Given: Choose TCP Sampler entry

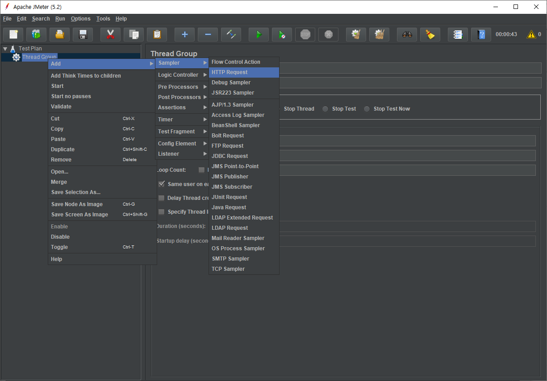Looking at the screenshot, I should tap(244, 269).
